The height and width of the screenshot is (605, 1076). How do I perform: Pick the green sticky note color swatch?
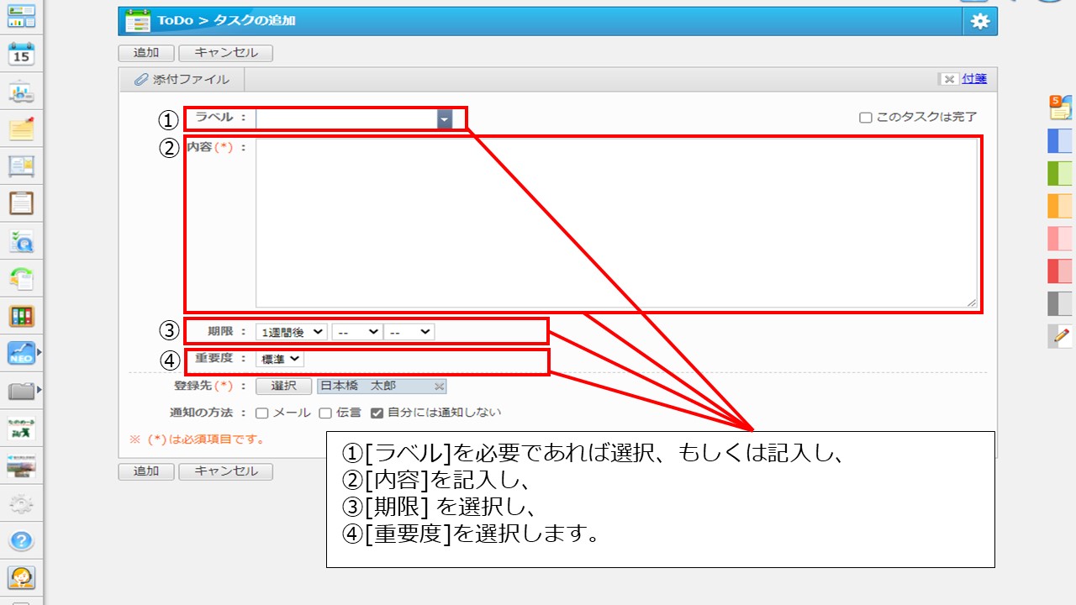click(x=1060, y=173)
